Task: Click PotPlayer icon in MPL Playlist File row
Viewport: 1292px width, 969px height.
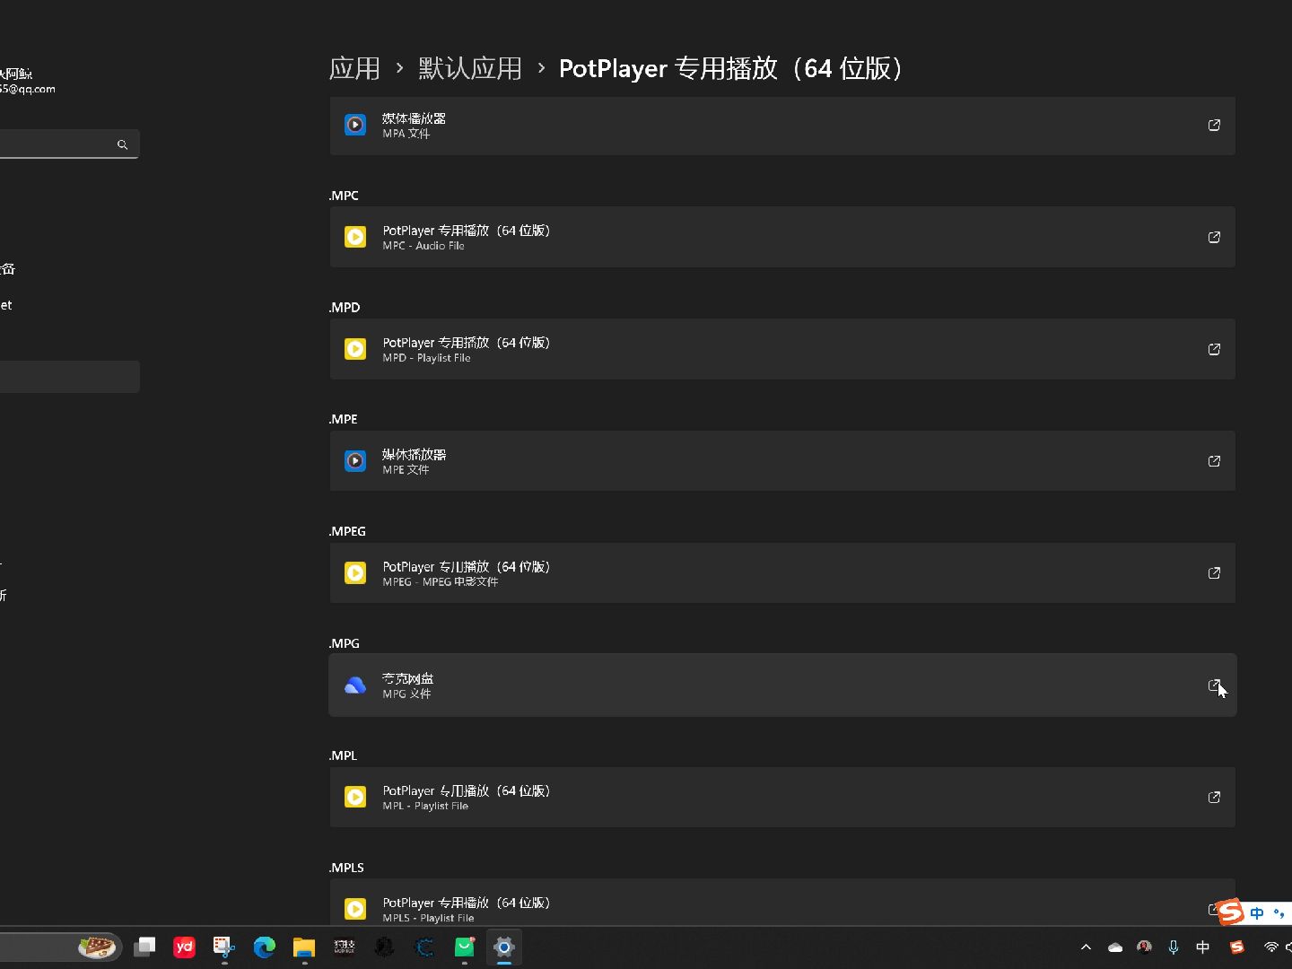Action: pos(355,797)
